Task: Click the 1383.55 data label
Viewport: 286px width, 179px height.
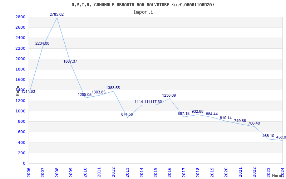Action: click(113, 88)
